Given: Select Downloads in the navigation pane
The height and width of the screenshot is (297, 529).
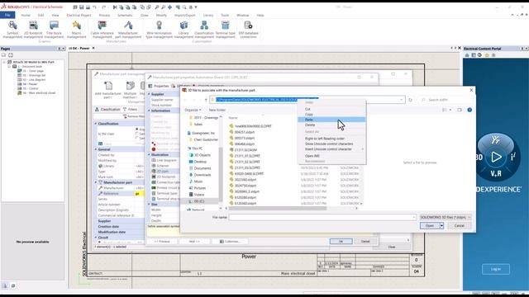Looking at the screenshot, I should coord(203,175).
